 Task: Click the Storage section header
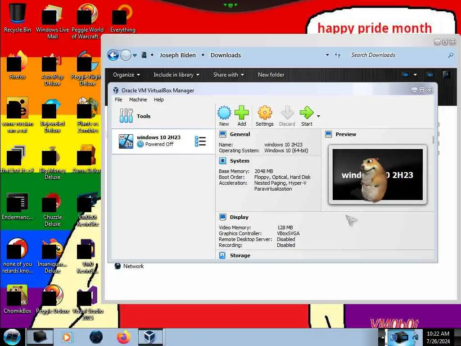click(240, 255)
